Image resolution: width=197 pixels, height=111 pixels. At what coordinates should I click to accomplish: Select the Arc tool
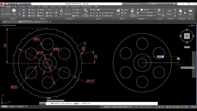20,12
